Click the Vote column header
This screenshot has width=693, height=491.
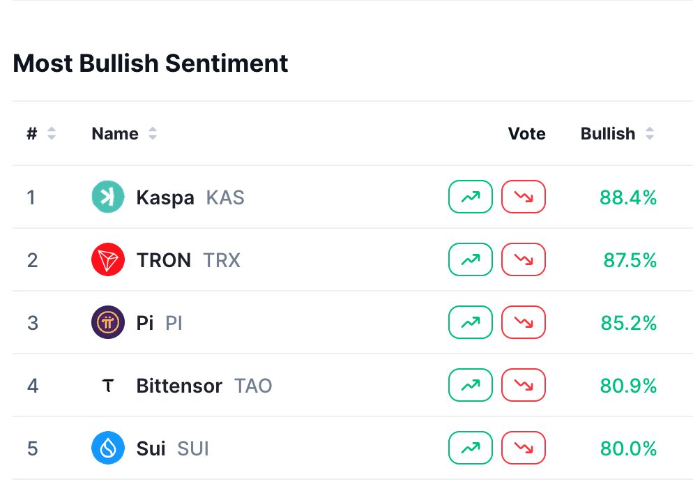click(x=526, y=134)
